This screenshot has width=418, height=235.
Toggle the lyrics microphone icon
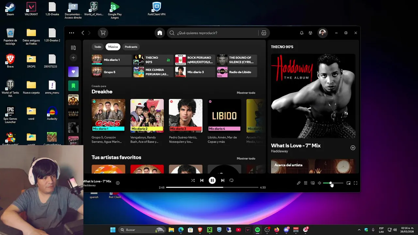click(298, 183)
